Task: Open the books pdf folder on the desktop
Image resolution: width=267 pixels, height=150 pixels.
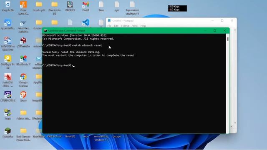Action: coord(39,5)
